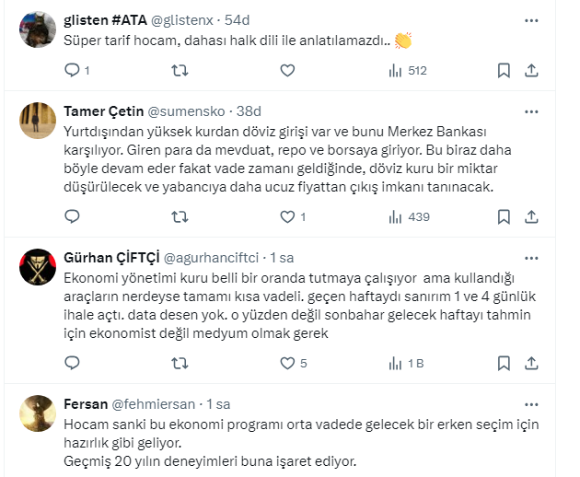The width and height of the screenshot is (580, 477).
Task: Open more options on Fersan's tweet
Action: 531,404
